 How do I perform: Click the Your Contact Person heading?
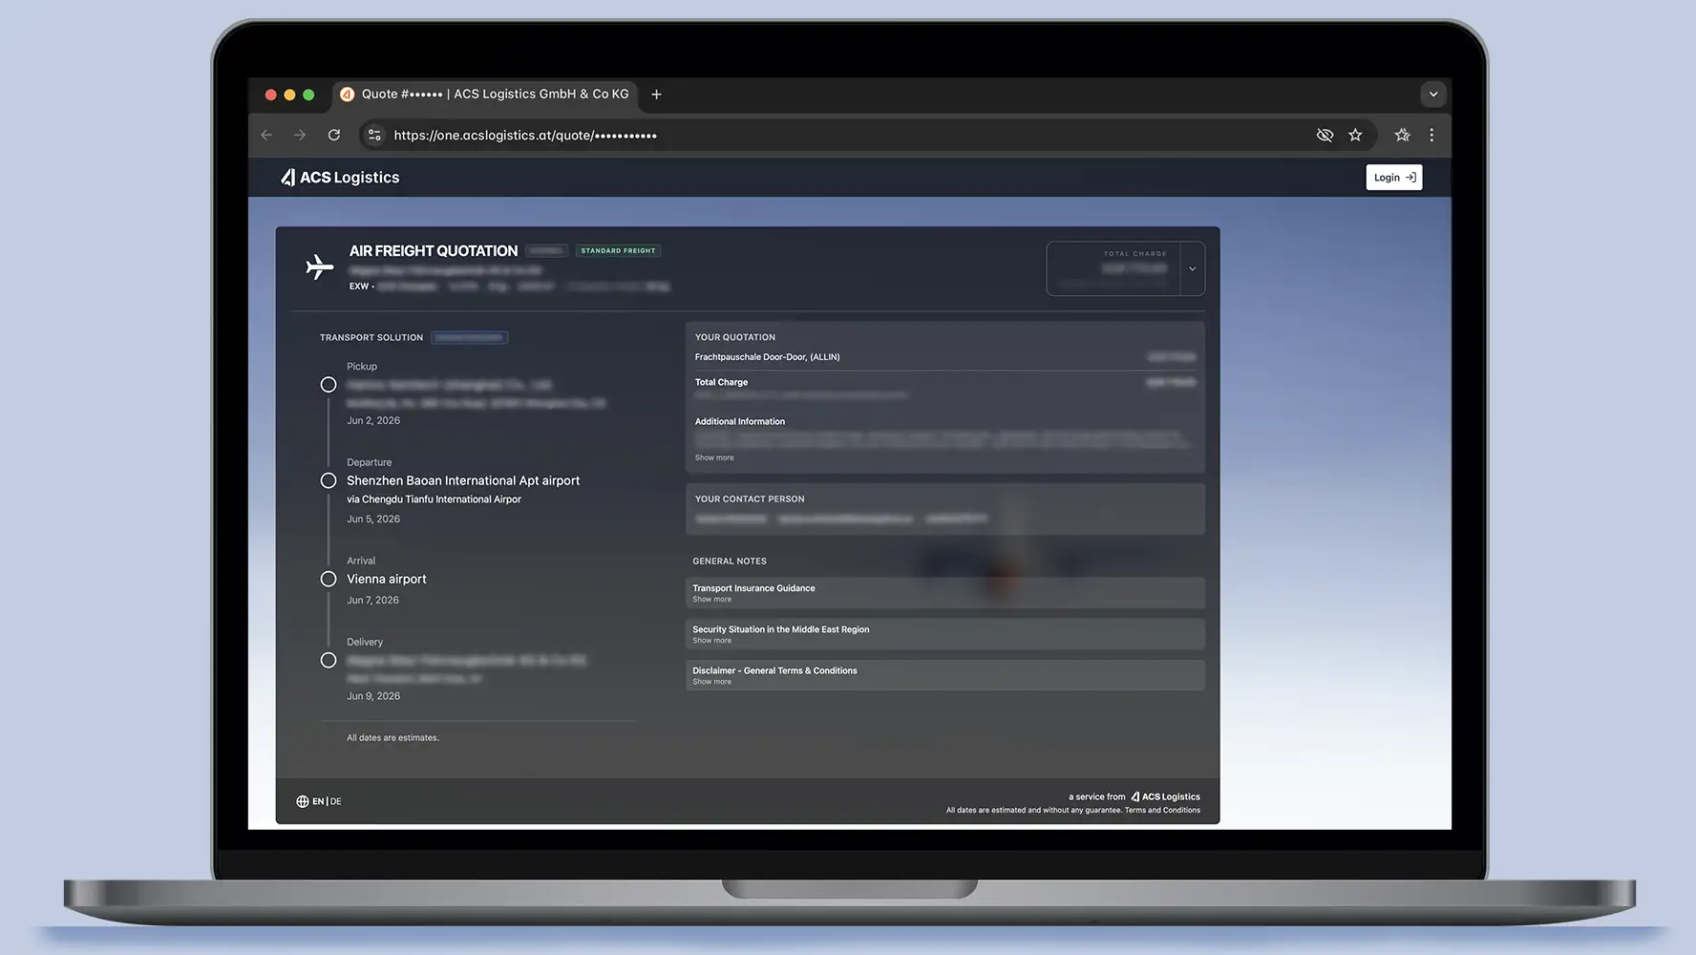click(750, 499)
